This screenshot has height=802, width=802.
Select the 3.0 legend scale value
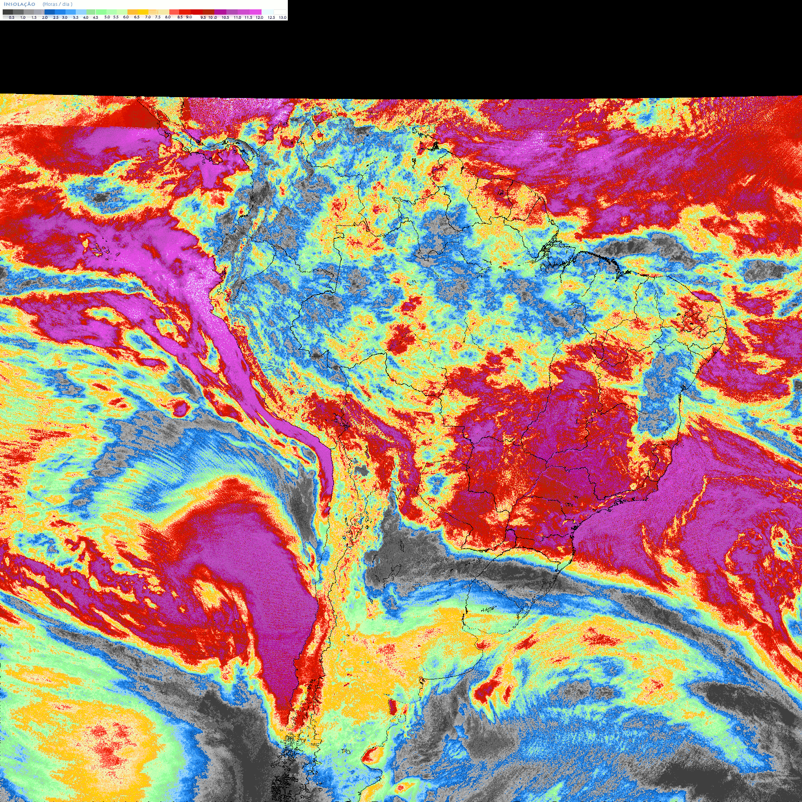(x=65, y=17)
